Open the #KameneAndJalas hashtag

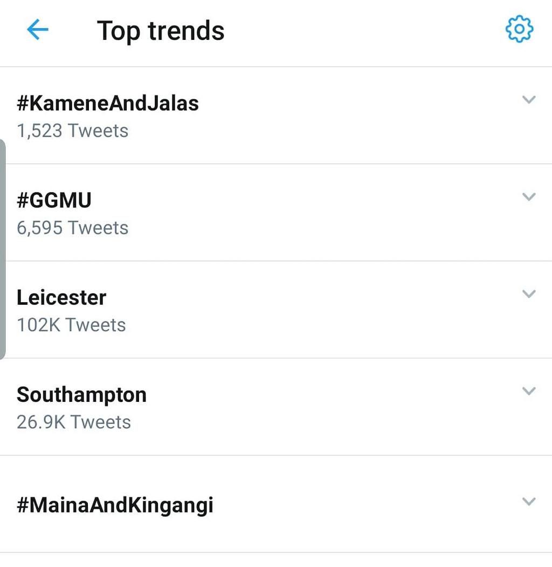108,103
